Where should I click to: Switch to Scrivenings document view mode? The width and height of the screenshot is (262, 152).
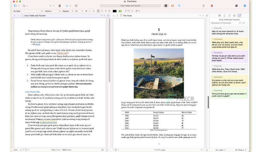[x=166, y=6]
